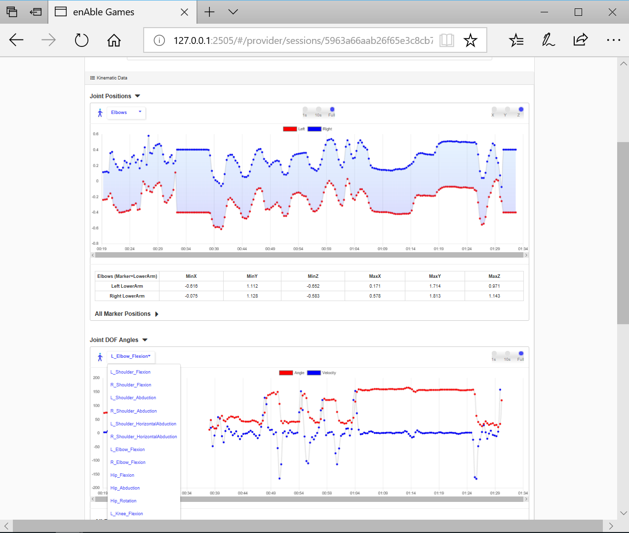
Task: Choose R_Shoulder_HorizontalAbduction option
Action: [144, 437]
